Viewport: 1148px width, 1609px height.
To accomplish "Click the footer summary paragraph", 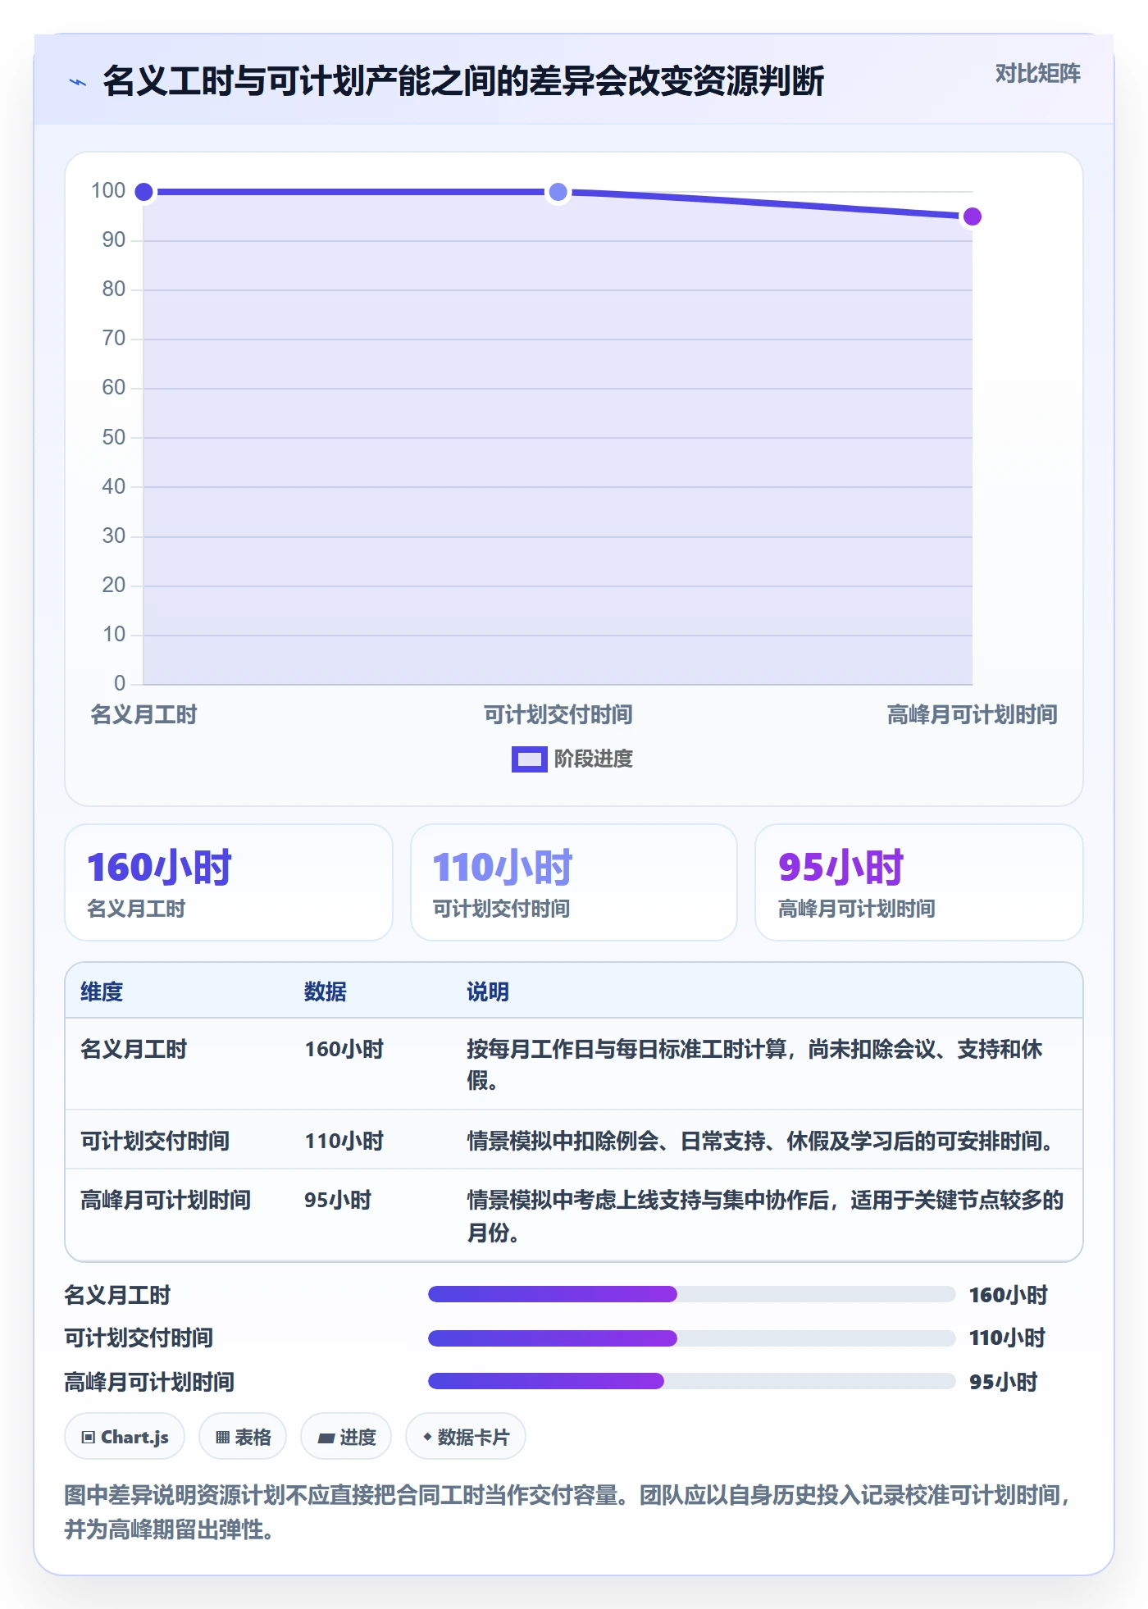I will (569, 1512).
